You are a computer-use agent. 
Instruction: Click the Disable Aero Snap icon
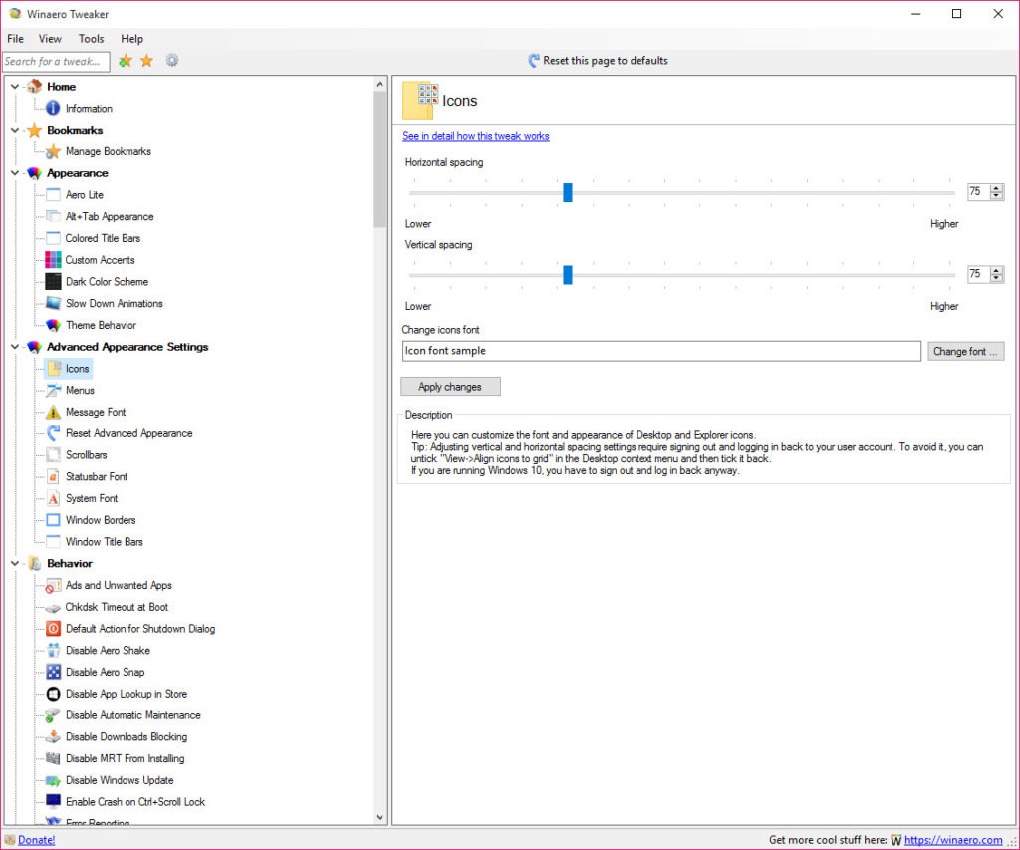tap(53, 672)
